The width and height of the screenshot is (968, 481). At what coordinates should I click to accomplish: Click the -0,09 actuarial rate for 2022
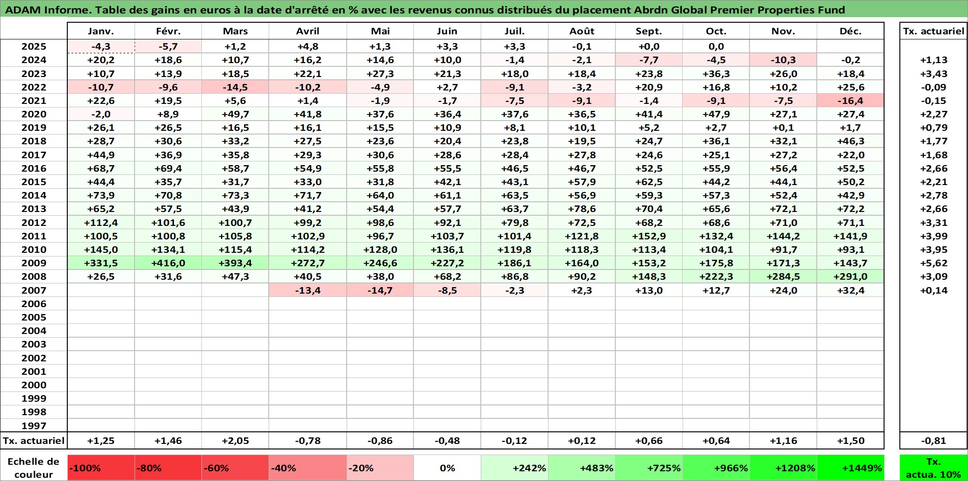pos(933,87)
